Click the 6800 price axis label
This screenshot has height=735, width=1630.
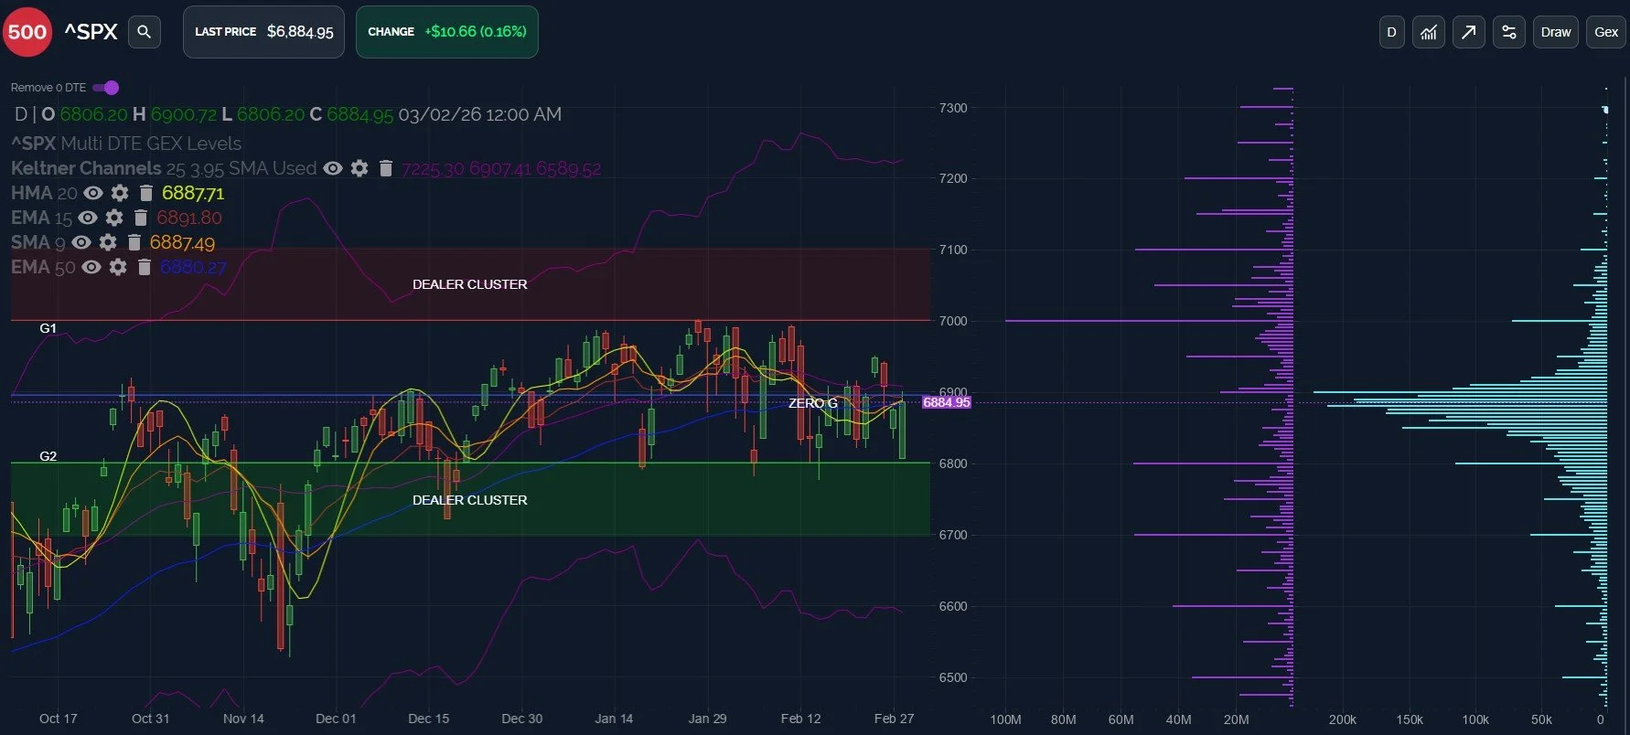pos(953,463)
